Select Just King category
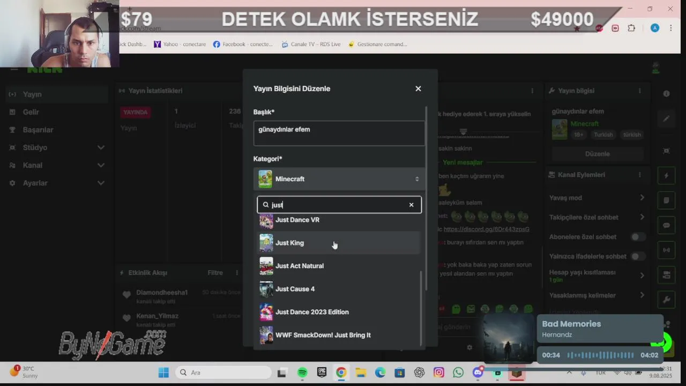The width and height of the screenshot is (686, 386). point(339,243)
